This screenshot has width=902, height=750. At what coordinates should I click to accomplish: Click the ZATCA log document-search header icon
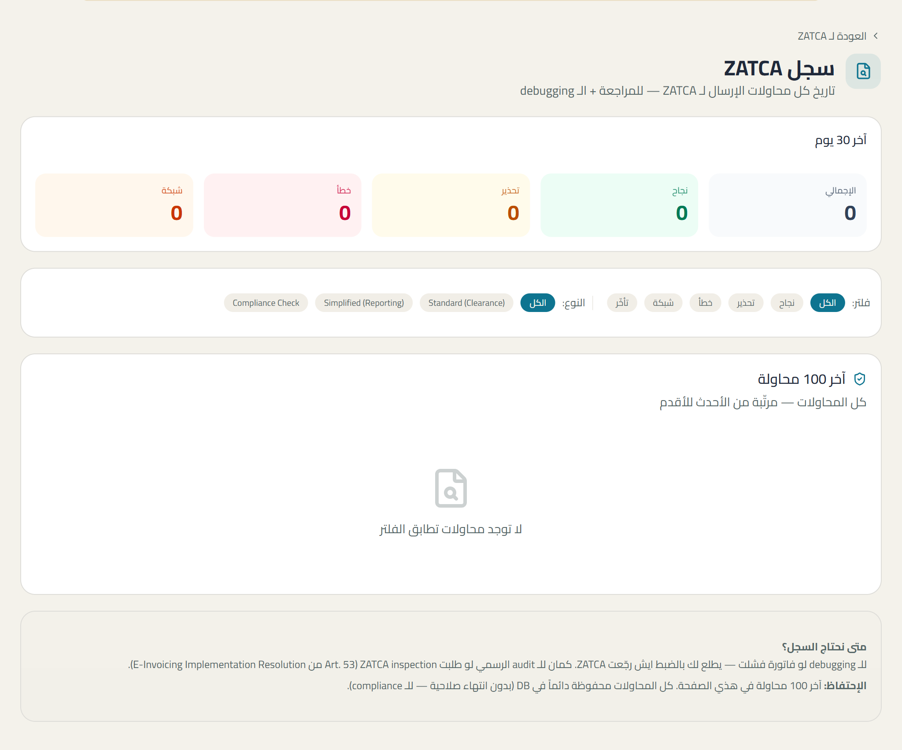(x=863, y=71)
